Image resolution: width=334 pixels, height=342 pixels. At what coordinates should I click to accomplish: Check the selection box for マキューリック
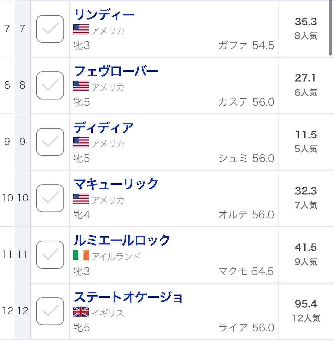(50, 198)
